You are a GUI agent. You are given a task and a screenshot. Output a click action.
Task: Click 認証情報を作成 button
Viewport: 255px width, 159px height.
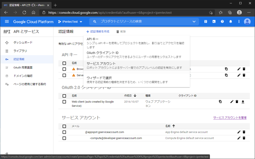[98, 32]
